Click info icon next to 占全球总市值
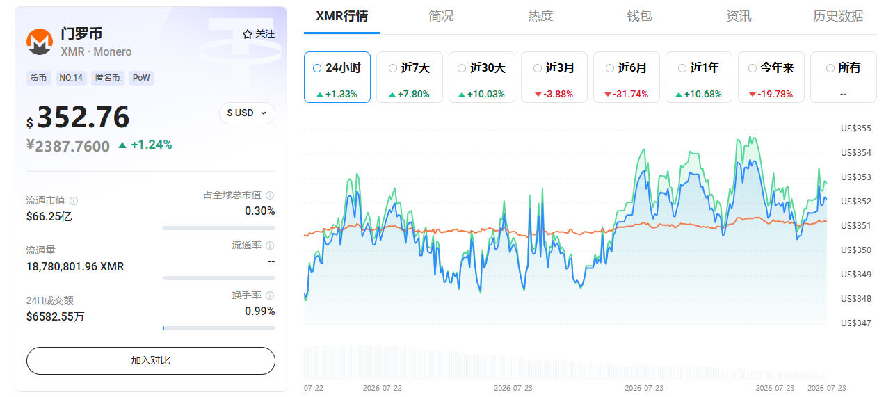Viewport: 893px width, 397px height. tap(270, 195)
